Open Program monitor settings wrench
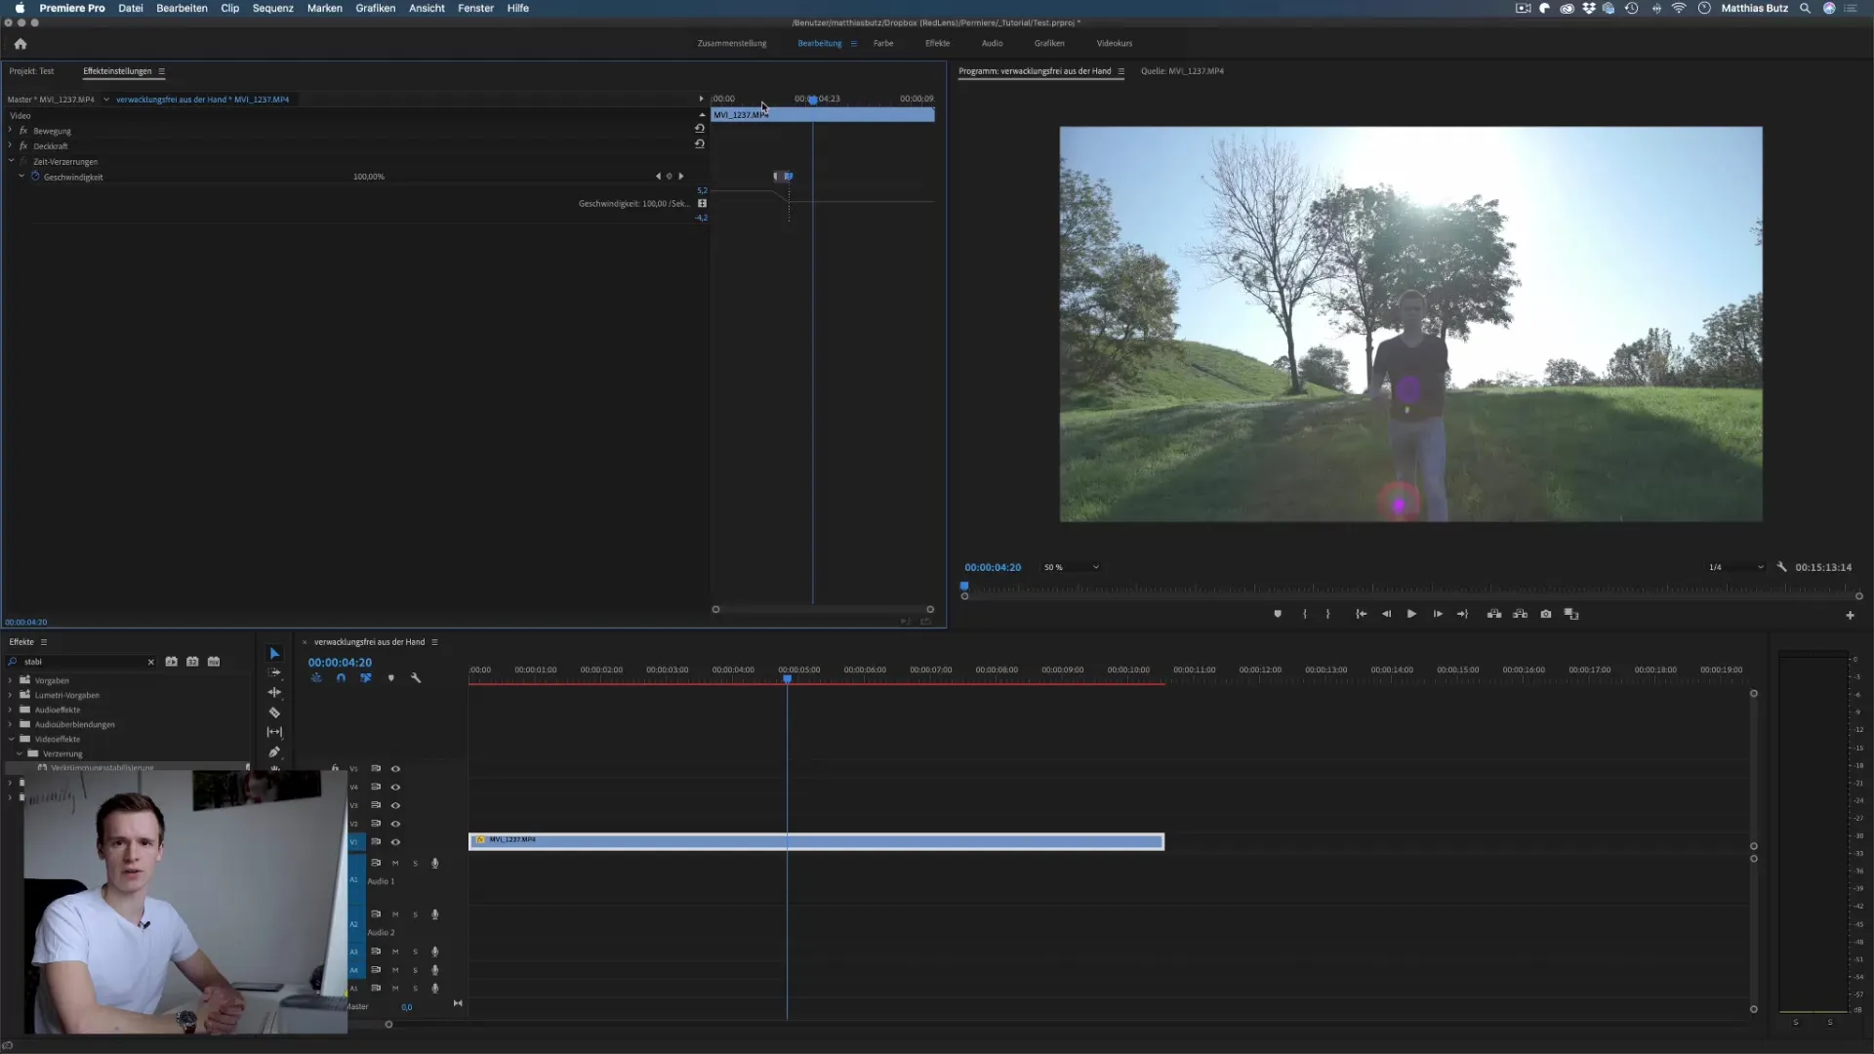 (1781, 567)
